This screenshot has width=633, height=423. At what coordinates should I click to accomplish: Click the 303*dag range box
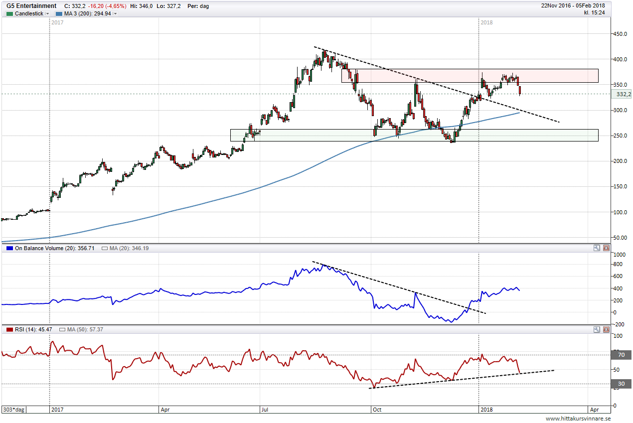pos(13,410)
